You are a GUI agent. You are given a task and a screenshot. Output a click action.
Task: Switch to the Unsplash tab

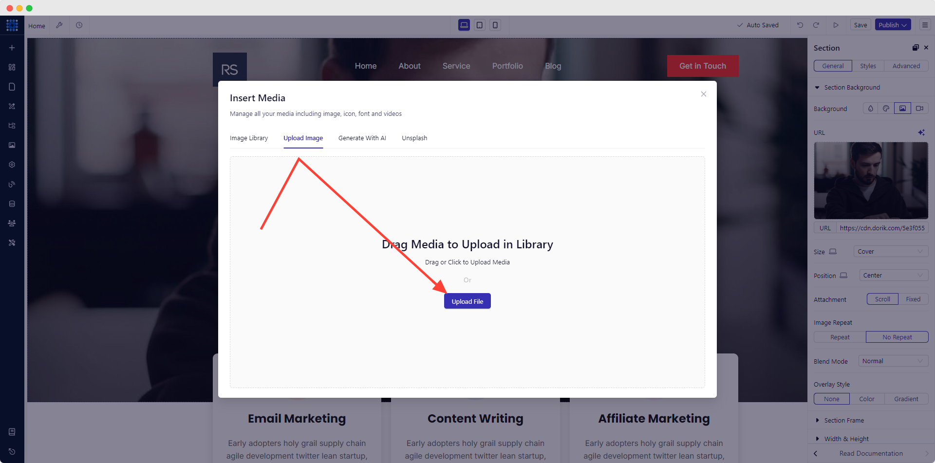tap(414, 138)
